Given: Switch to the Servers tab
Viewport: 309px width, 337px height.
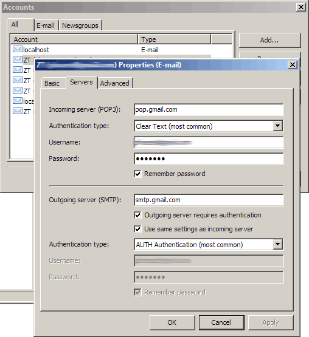Looking at the screenshot, I should (82, 82).
